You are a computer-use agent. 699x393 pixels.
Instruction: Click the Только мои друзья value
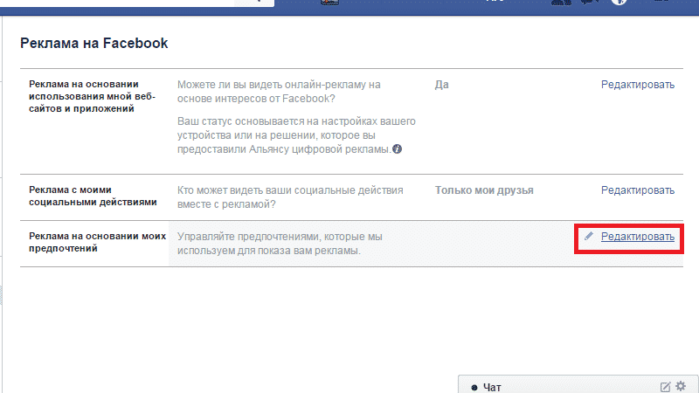click(484, 190)
